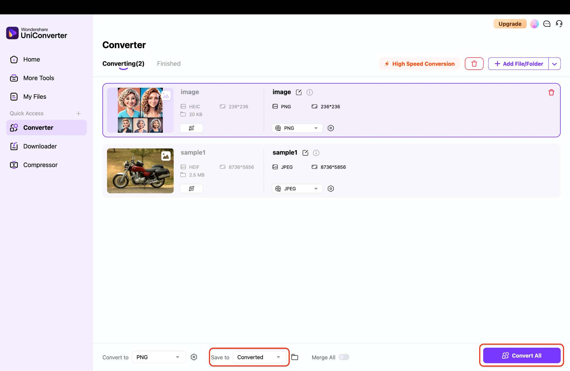Clear all files with the trash button

tap(474, 64)
